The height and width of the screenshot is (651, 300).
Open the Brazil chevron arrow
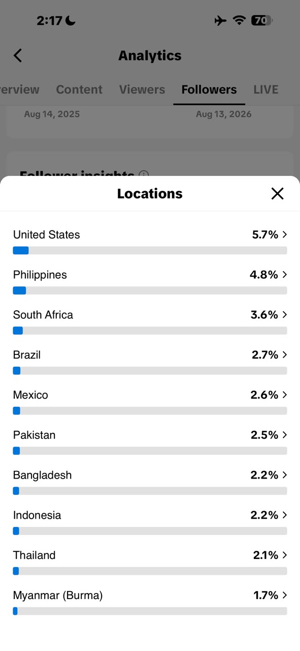(x=285, y=354)
